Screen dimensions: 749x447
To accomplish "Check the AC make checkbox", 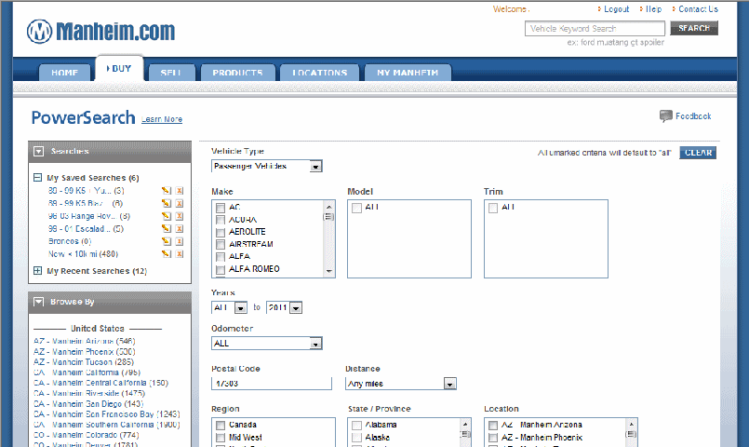I will (x=221, y=208).
